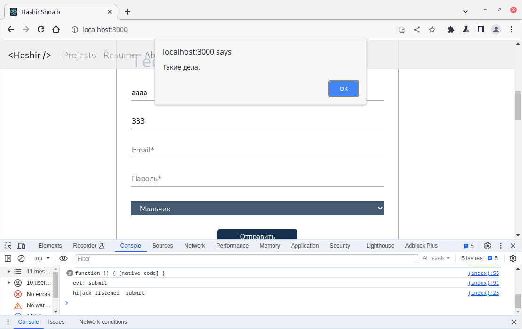
Task: Clear console with the ban icon
Action: pos(21,258)
